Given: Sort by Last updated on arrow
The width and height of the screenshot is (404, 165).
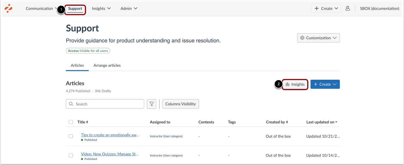Looking at the screenshot, I should tap(336, 122).
